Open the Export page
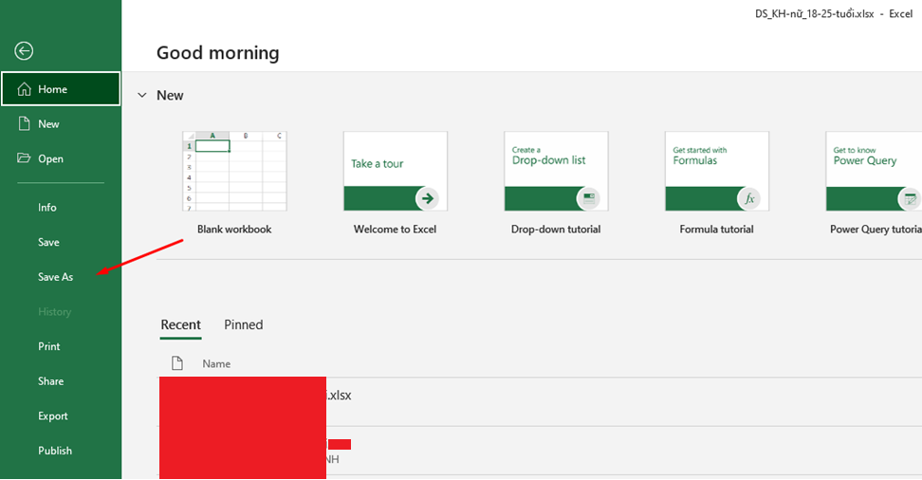Viewport: 922px width, 480px height. click(53, 415)
